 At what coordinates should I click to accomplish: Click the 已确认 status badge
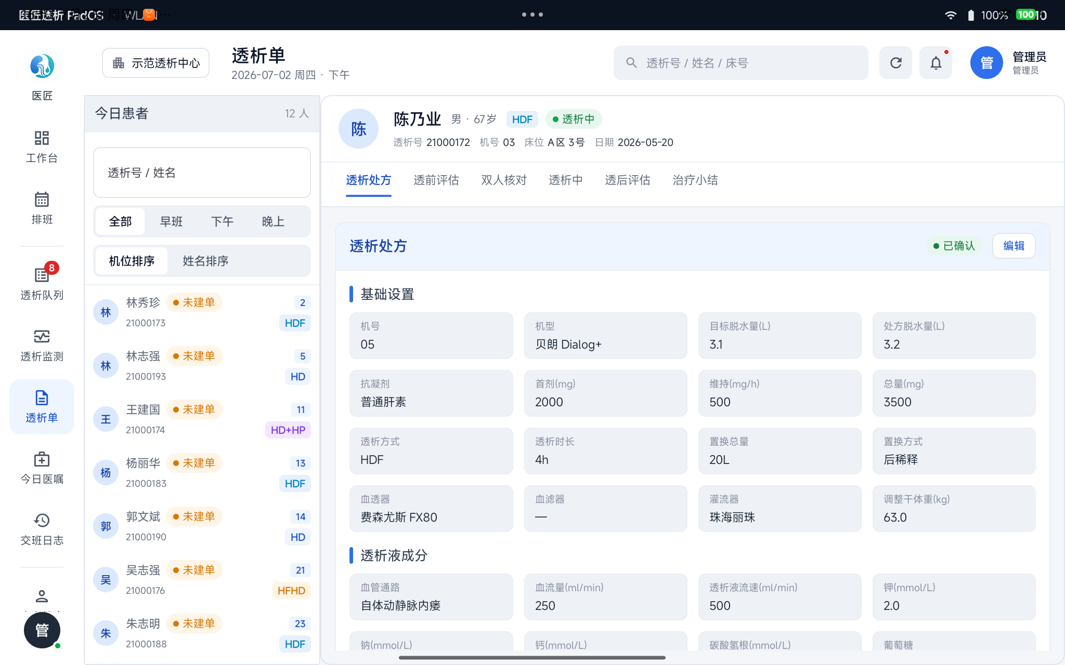coord(954,246)
